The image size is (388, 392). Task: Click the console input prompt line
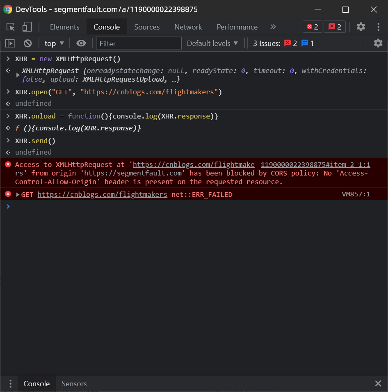[x=194, y=207]
